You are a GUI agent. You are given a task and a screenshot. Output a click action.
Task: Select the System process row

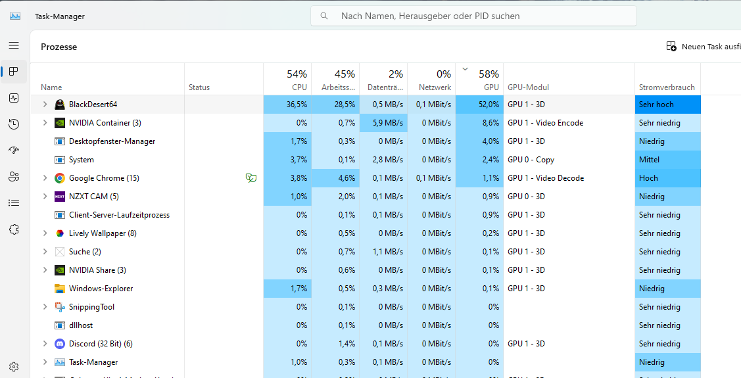coord(366,160)
